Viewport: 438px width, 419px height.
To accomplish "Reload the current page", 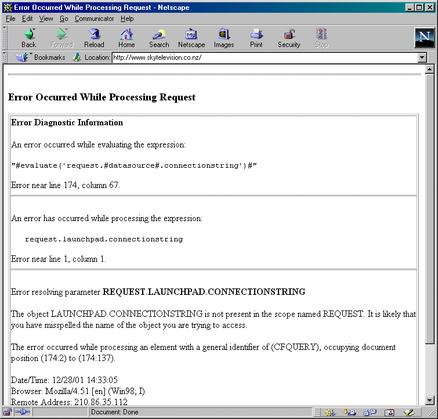I will tap(94, 38).
